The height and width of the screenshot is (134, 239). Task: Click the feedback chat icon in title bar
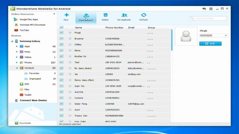pos(204,9)
